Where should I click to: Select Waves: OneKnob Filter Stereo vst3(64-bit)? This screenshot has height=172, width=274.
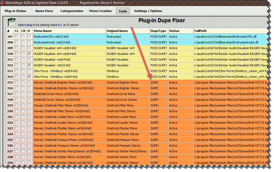coord(69,111)
